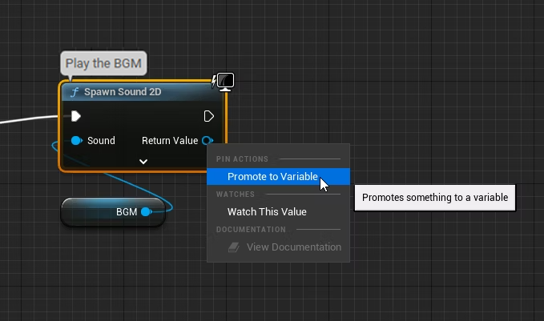Click the blue Sound input pin
544x321 pixels.
[76, 141]
